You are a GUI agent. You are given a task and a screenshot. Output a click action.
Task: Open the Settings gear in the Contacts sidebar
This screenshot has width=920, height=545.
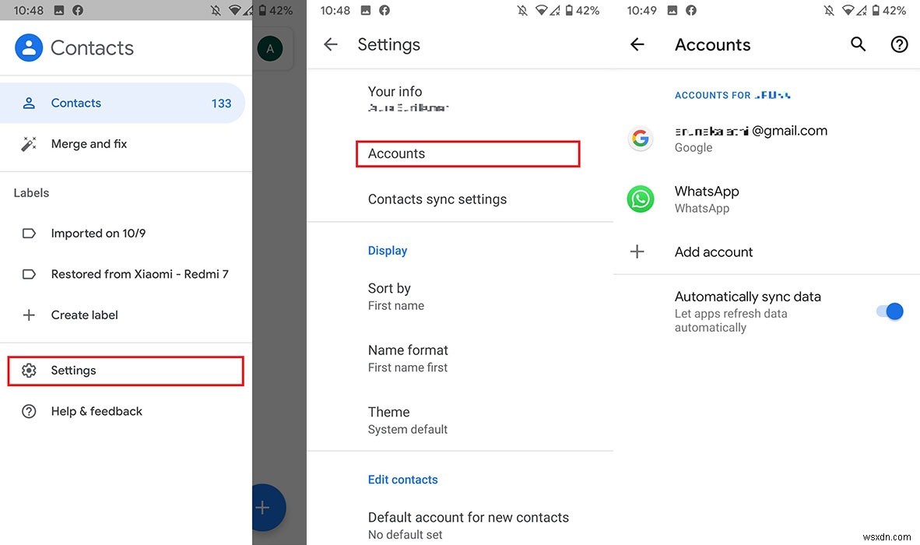point(29,370)
